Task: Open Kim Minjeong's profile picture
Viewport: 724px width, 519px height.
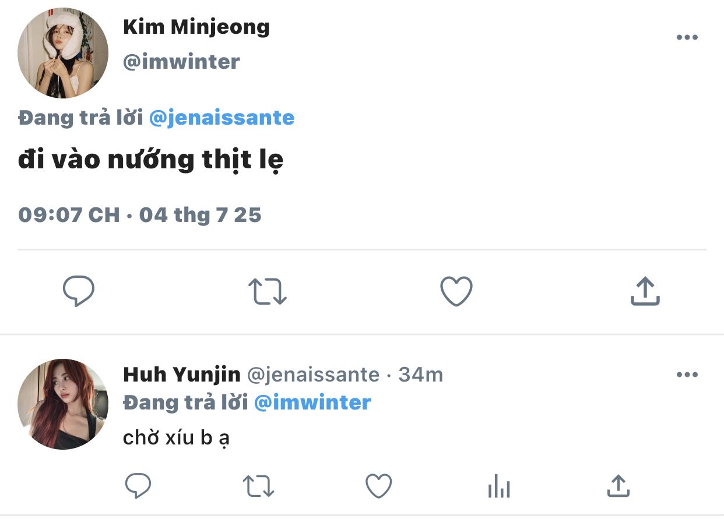Action: (63, 52)
